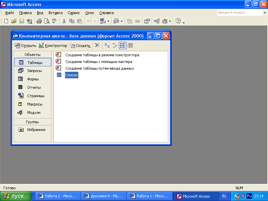Screen dimensions: 268x201
Task: Click the Access Help question icon
Action: tap(178, 21)
